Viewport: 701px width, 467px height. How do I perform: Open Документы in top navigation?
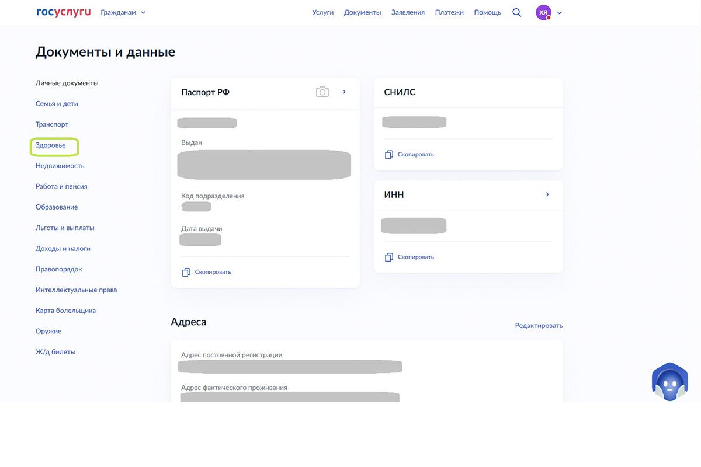tap(362, 12)
